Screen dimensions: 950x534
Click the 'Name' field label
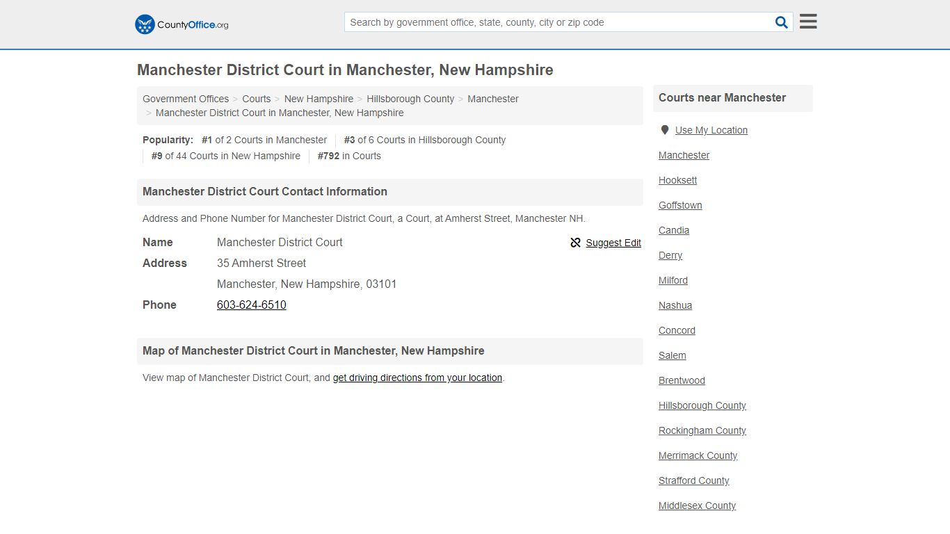pos(158,242)
